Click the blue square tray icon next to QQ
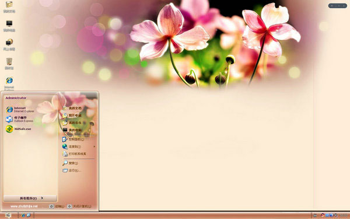The width and height of the screenshot is (350, 219). point(327,215)
